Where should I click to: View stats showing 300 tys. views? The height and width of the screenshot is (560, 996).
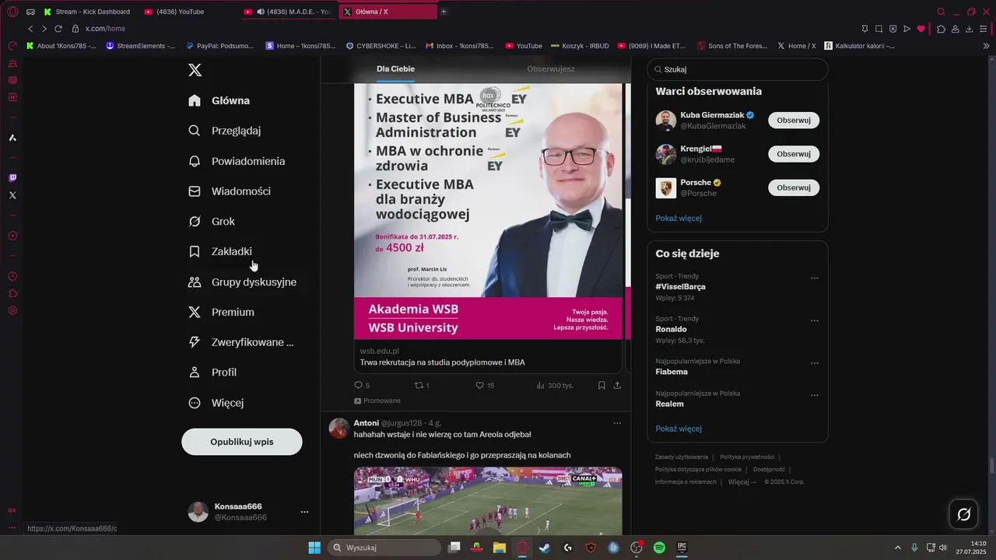[555, 385]
